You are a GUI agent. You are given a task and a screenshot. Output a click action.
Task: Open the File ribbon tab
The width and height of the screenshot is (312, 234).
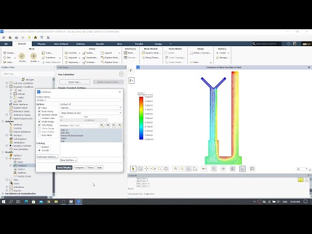tap(6, 44)
